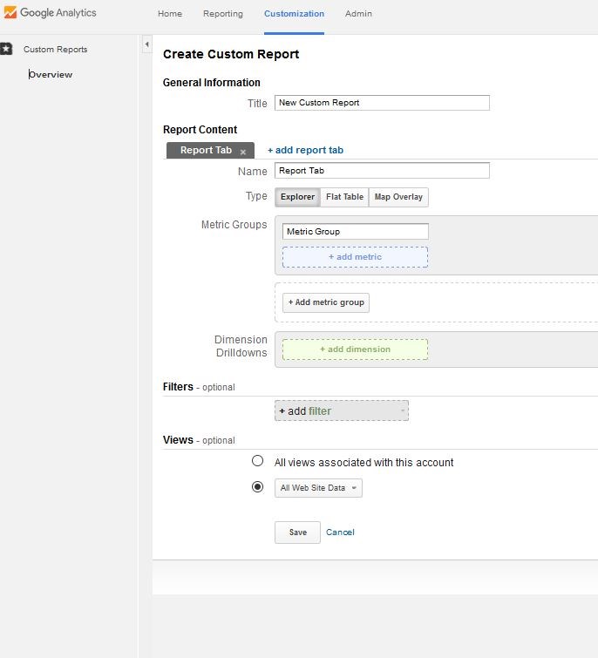The width and height of the screenshot is (598, 658).
Task: Open the Home menu
Action: (x=170, y=13)
